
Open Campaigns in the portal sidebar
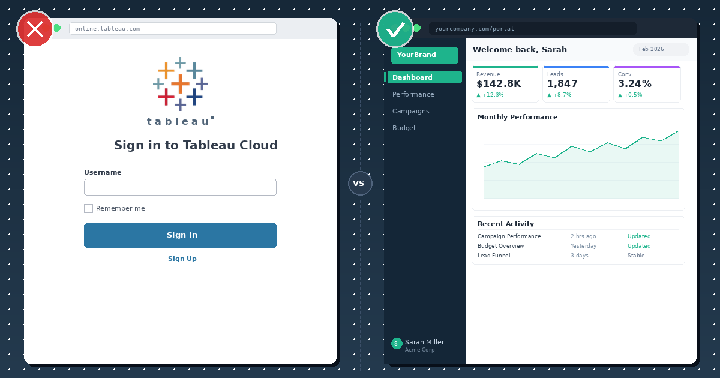point(411,111)
